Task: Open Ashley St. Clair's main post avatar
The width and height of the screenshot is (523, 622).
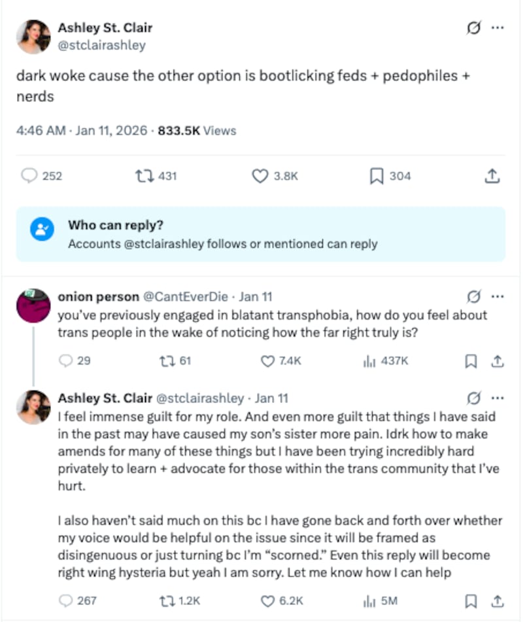Action: (x=33, y=36)
